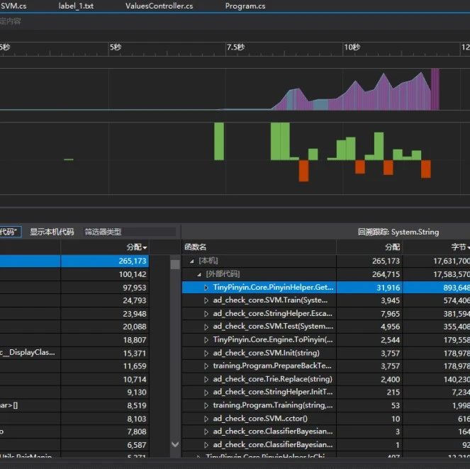
Task: Select the left table row showing 8,103
Action: click(74, 419)
